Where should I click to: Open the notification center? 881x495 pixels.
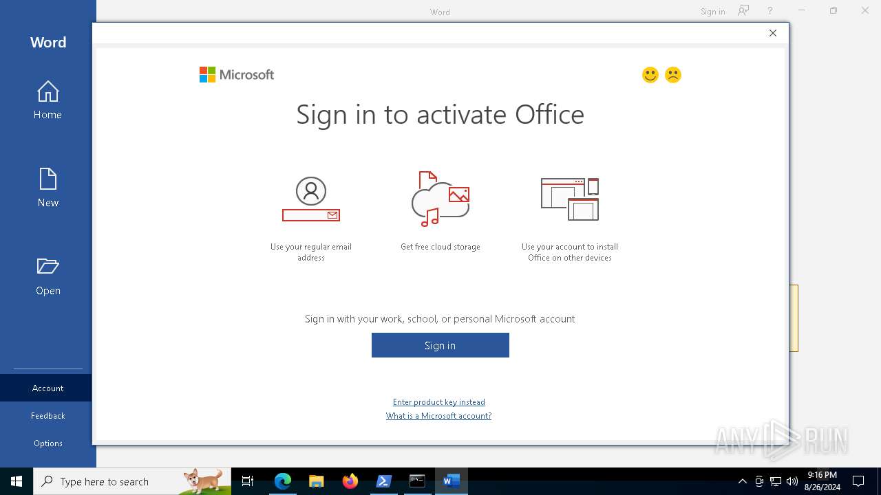tap(858, 481)
